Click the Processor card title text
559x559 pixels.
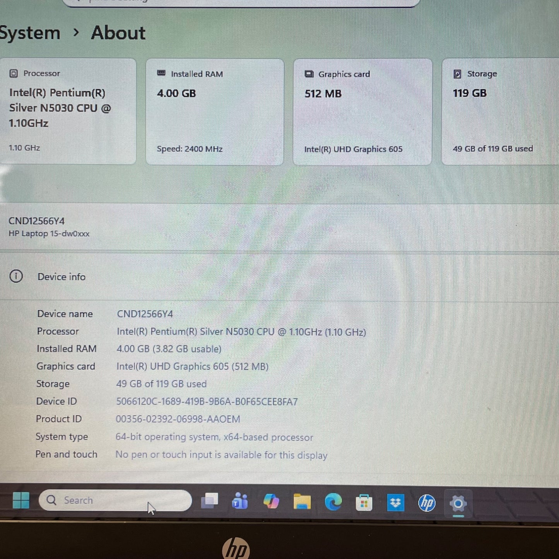click(x=42, y=74)
